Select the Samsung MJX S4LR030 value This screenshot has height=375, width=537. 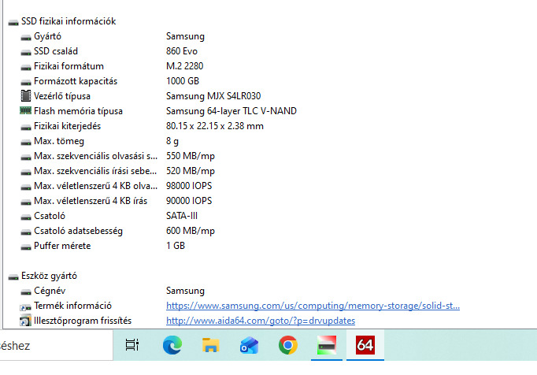click(x=213, y=96)
